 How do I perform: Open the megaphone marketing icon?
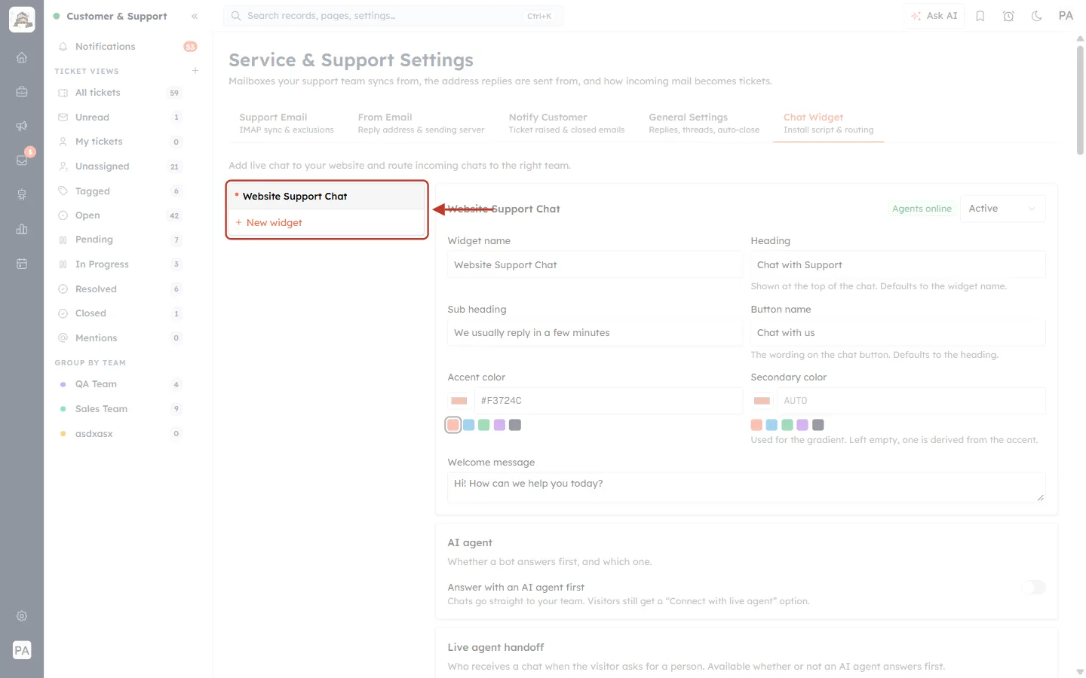(x=22, y=126)
